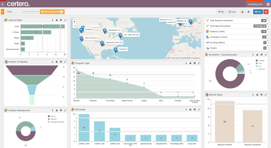Download the Computer Manufacturers chart
Screen dimensions: 271x148
[56, 110]
